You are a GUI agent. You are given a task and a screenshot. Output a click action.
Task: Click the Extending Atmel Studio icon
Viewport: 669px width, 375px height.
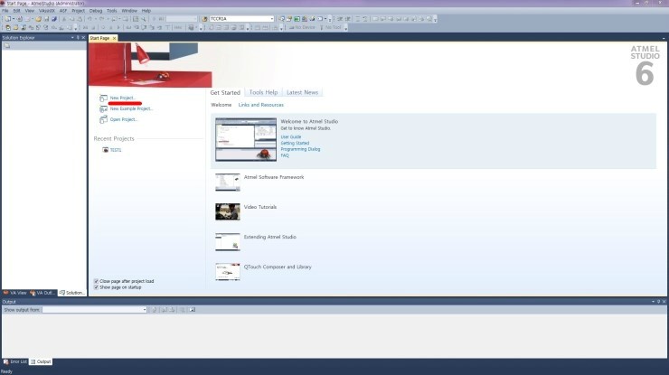coord(228,241)
